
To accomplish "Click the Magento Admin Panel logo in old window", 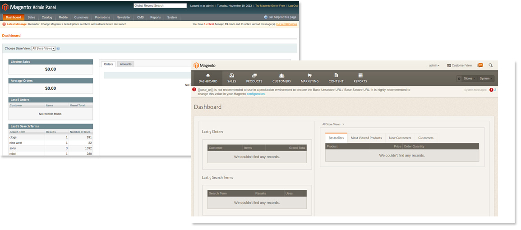I will (29, 7).
